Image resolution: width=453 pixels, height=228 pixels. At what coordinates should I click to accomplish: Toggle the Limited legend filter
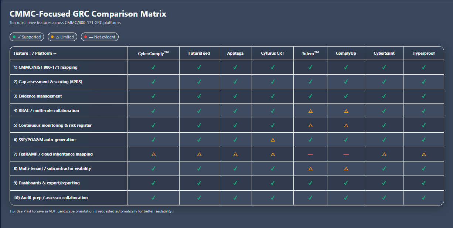tap(62, 37)
